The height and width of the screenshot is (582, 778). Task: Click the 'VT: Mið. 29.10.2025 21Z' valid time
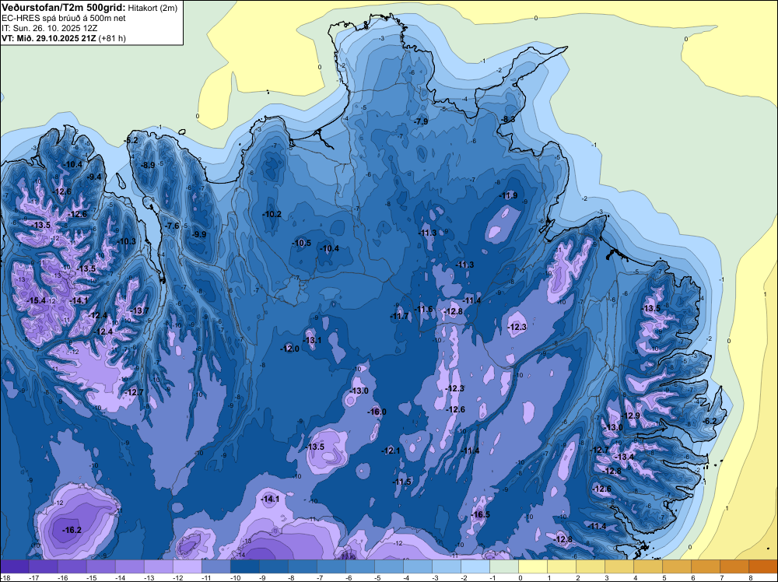coord(48,38)
